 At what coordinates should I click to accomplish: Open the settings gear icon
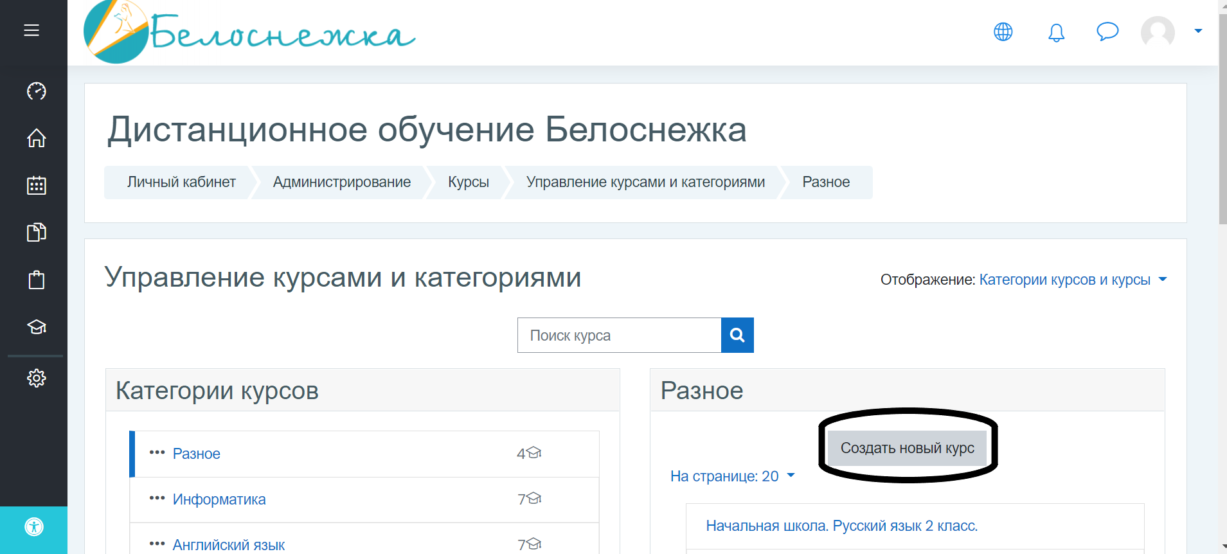37,378
